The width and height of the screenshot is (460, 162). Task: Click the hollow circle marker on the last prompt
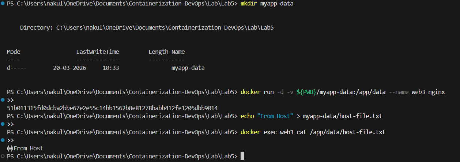pos(3,156)
